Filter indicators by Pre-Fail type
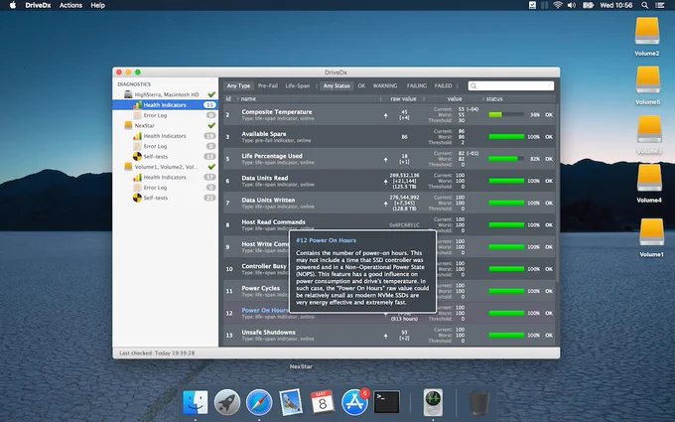The height and width of the screenshot is (422, 675). pos(268,85)
